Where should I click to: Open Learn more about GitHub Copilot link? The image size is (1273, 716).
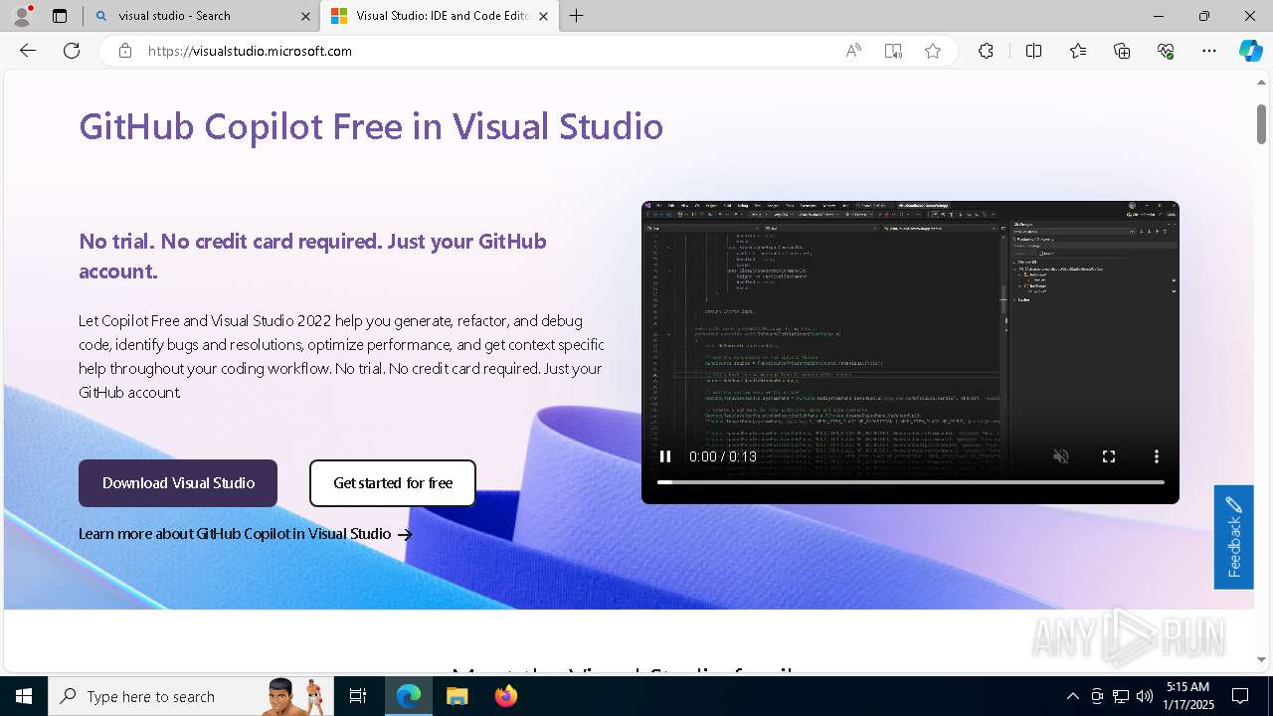(x=245, y=534)
